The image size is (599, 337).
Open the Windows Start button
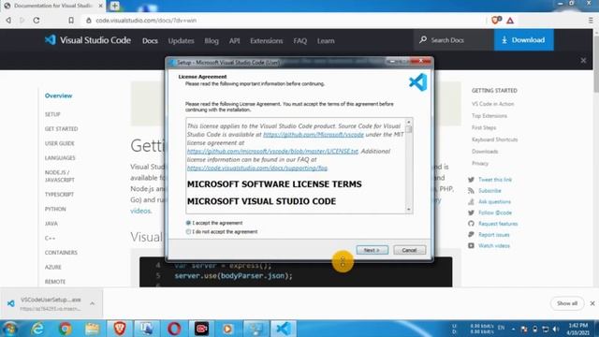[9, 329]
